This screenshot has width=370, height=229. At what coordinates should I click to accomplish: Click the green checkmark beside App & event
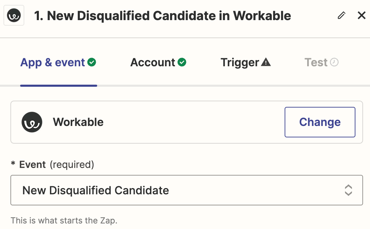click(x=92, y=62)
